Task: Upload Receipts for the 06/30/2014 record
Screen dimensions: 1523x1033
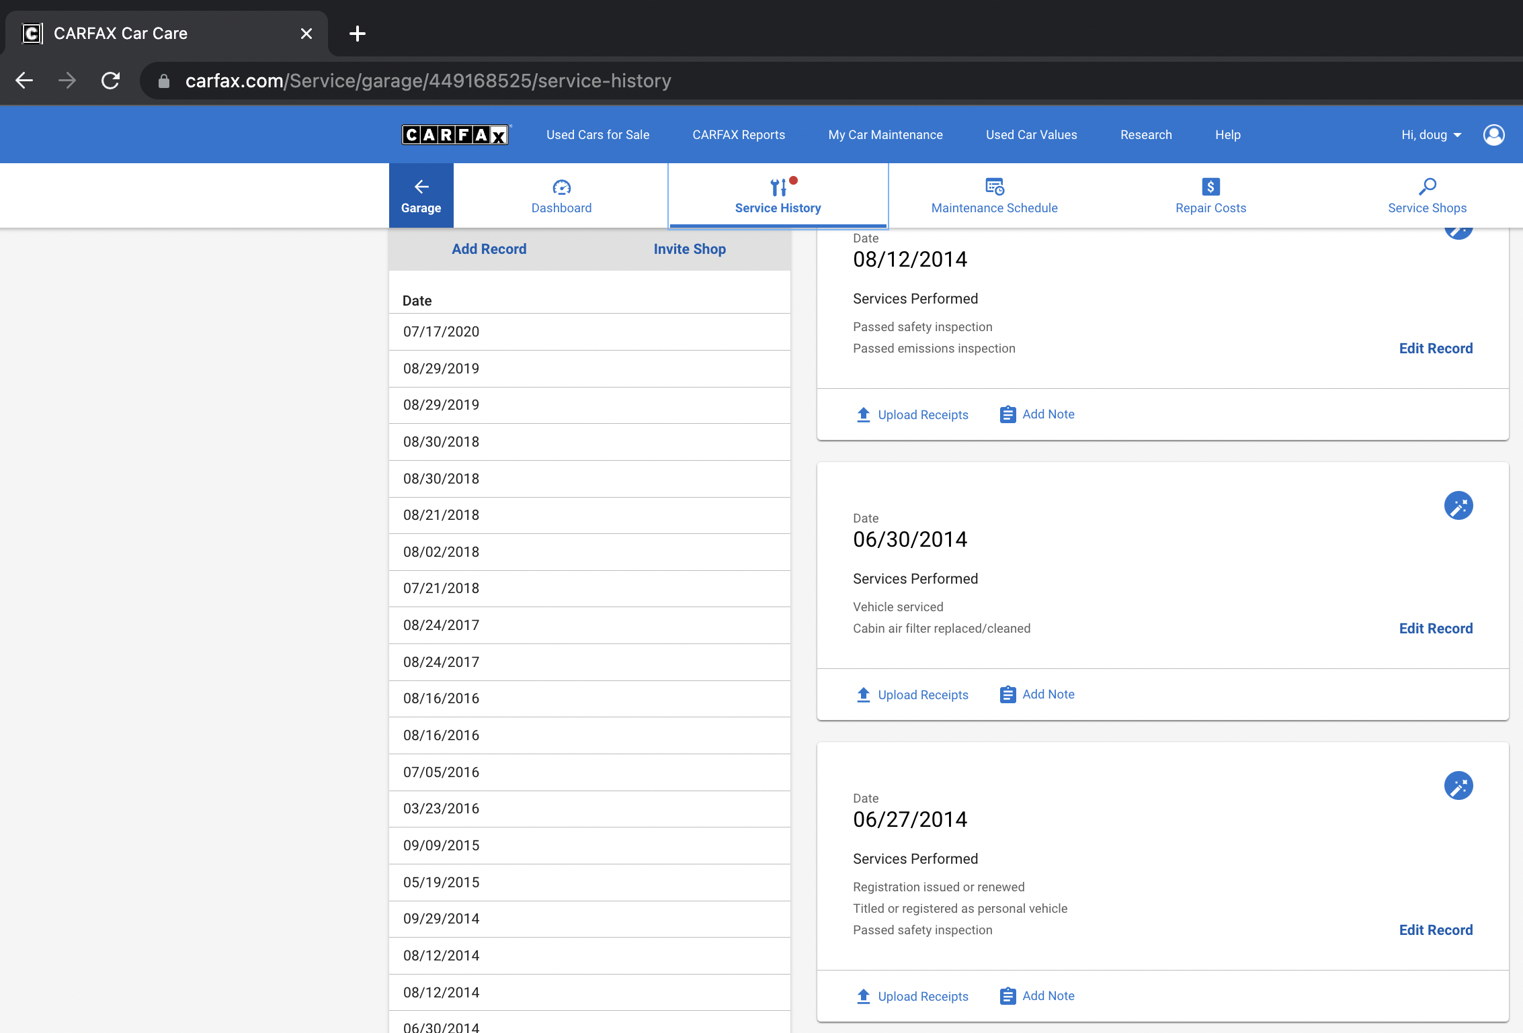Action: (912, 695)
